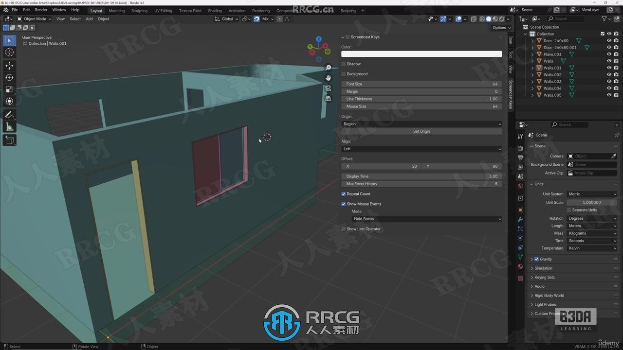623x350 pixels.
Task: Open the Material properties tab icon
Action: click(x=520, y=266)
